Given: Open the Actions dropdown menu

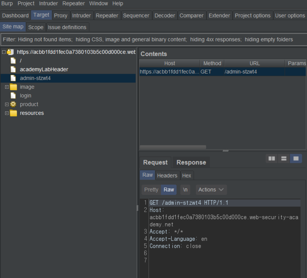Looking at the screenshot, I should (x=211, y=190).
